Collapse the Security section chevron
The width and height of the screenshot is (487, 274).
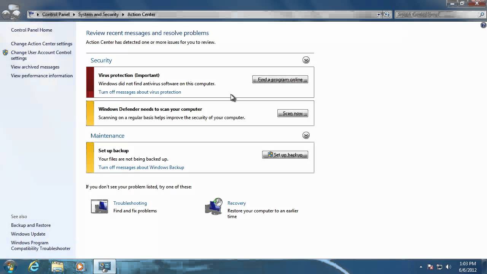pos(306,60)
